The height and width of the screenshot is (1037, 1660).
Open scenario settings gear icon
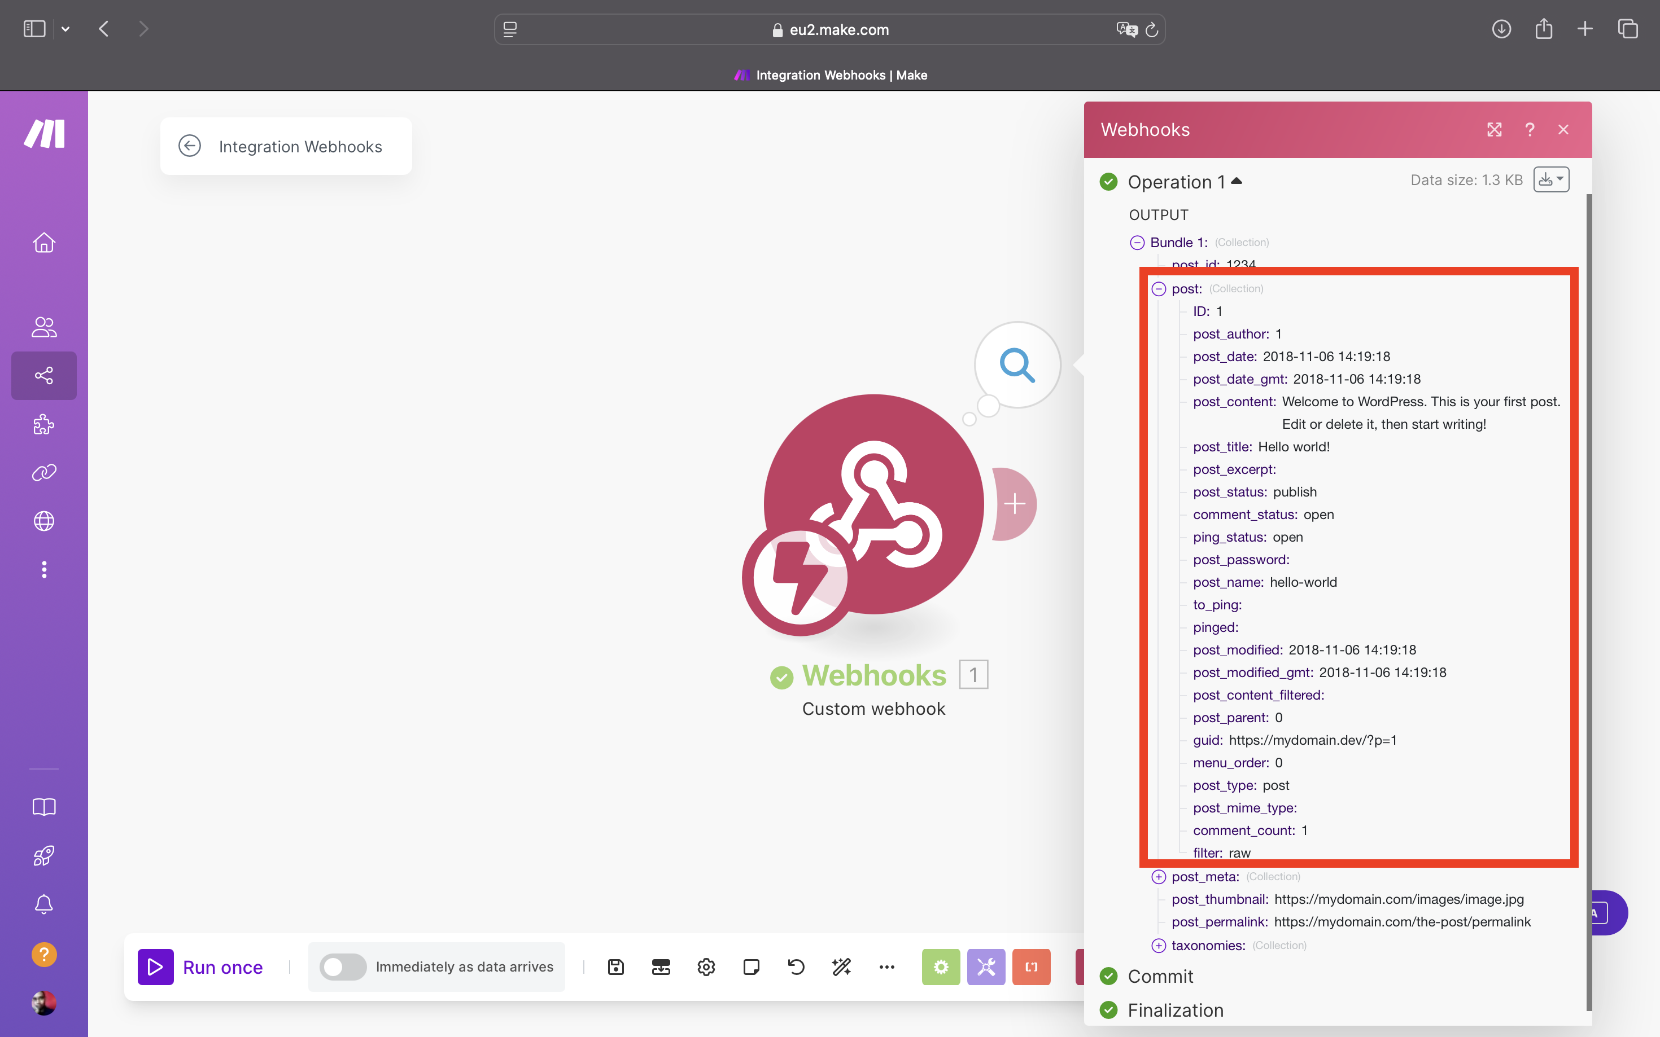click(706, 967)
